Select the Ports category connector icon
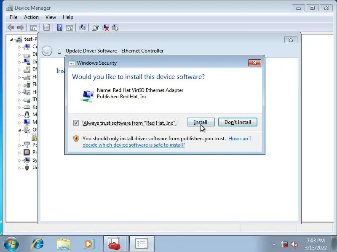 pyautogui.click(x=27, y=145)
